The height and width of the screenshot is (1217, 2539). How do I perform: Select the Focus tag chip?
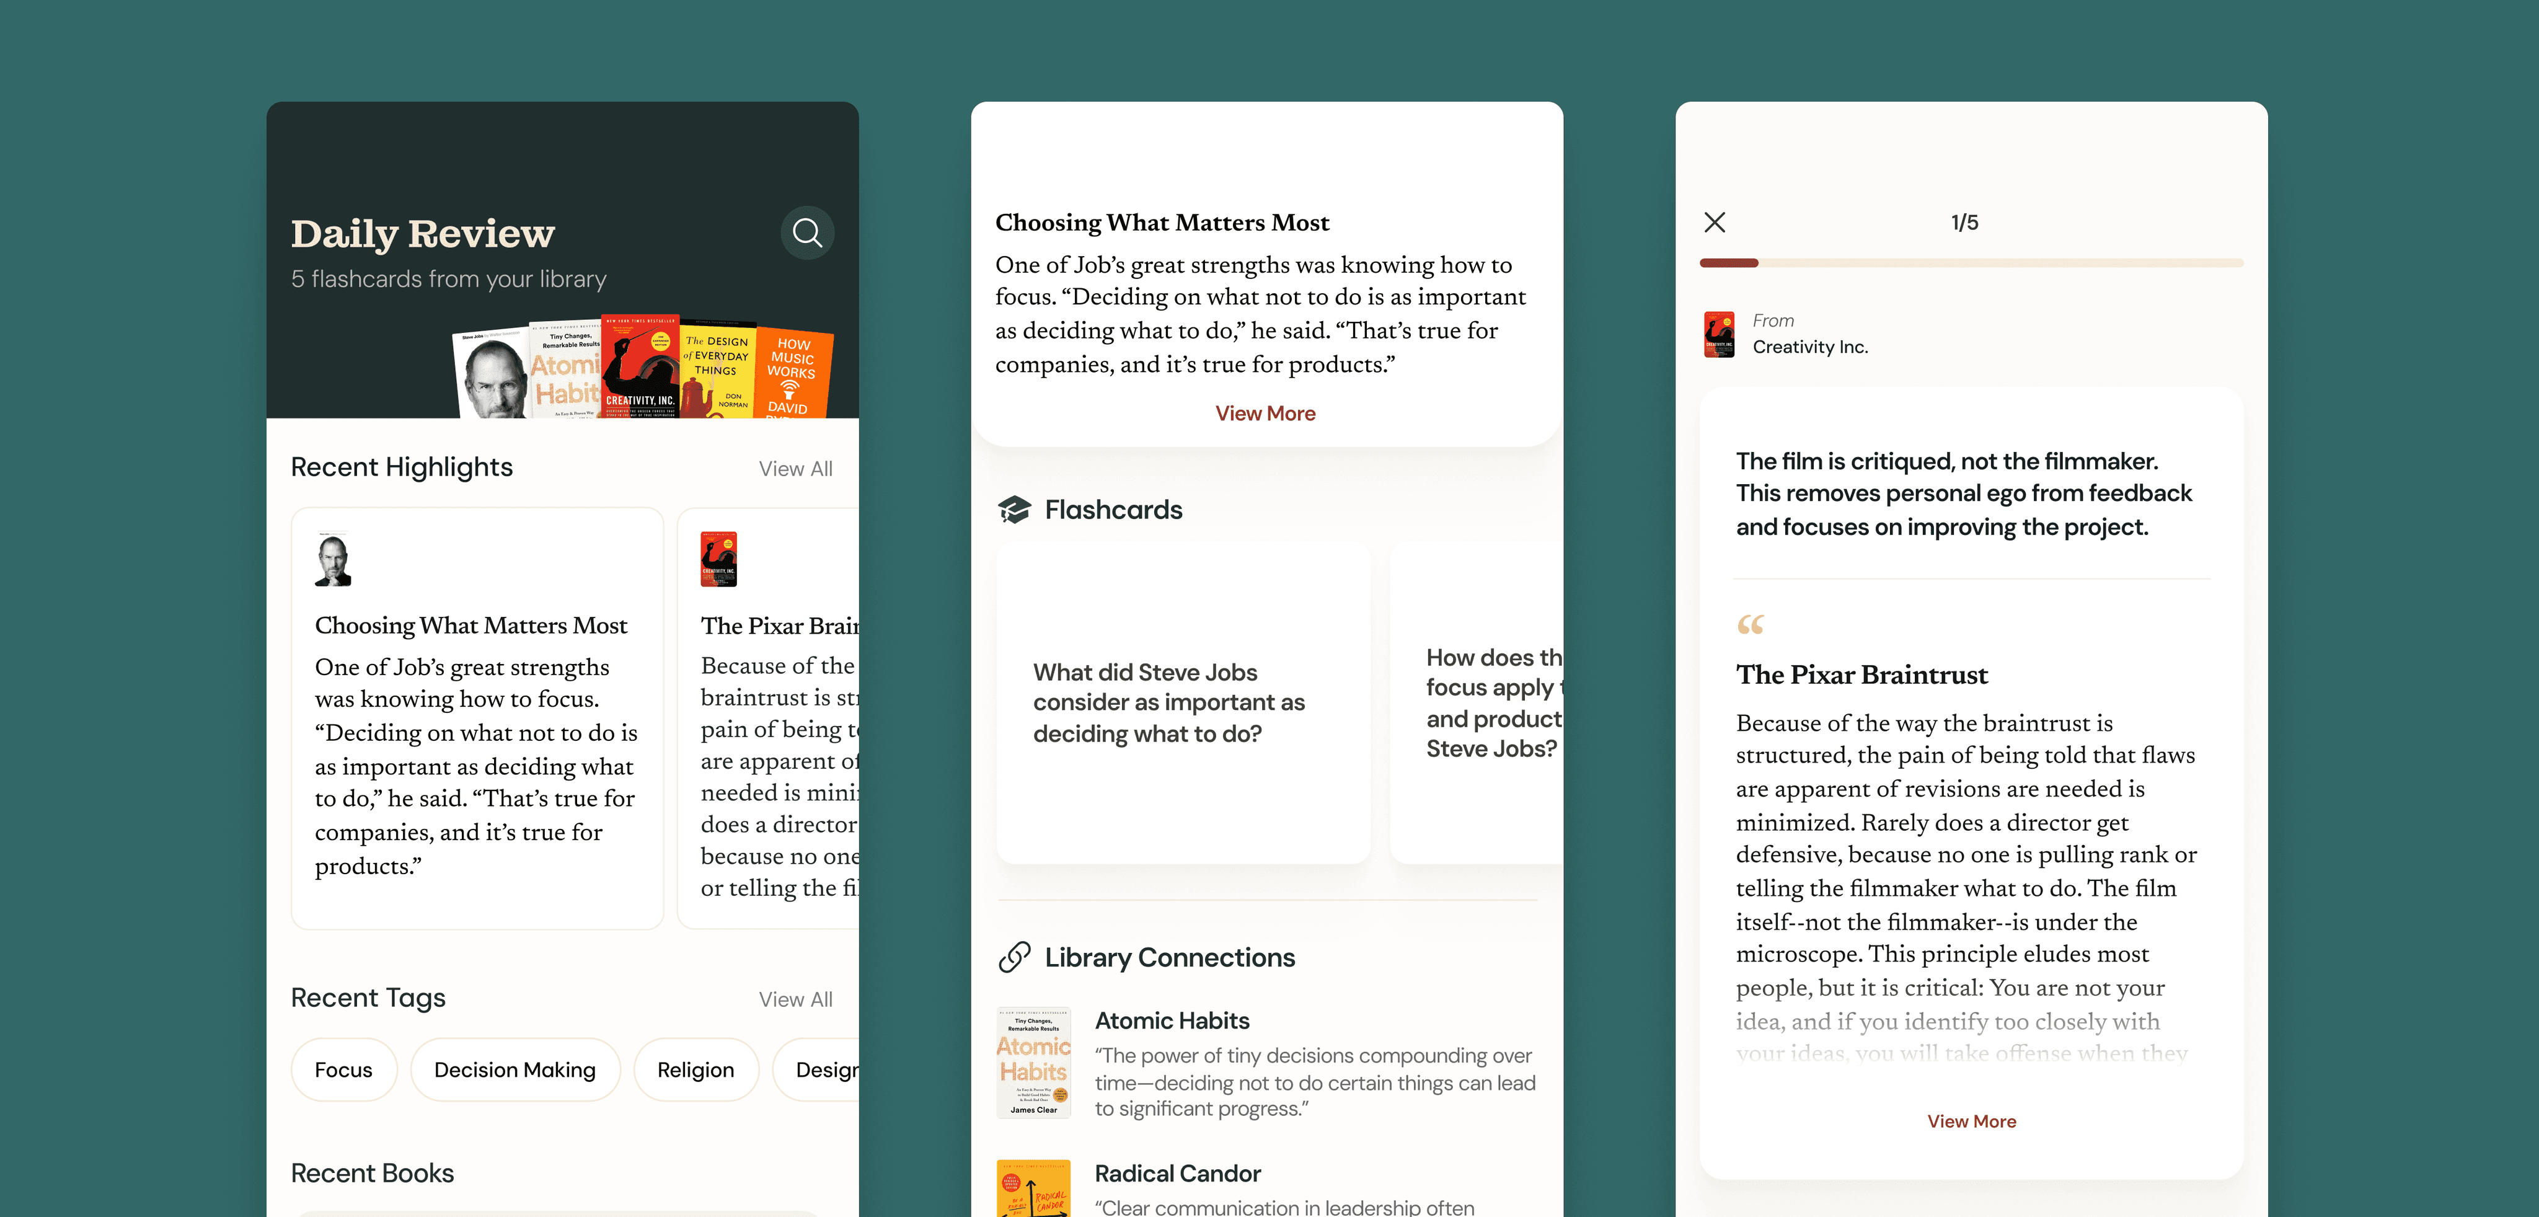click(x=343, y=1070)
